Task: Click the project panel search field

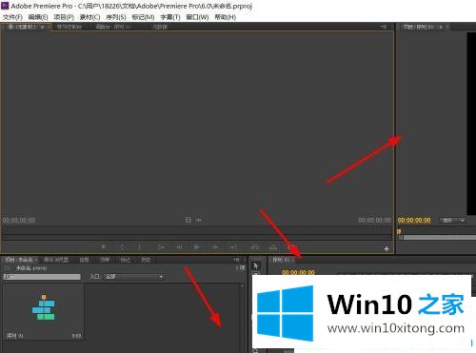Action: click(42, 277)
